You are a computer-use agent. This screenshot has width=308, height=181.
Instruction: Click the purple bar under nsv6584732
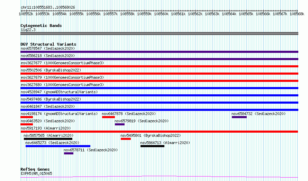[239, 117]
